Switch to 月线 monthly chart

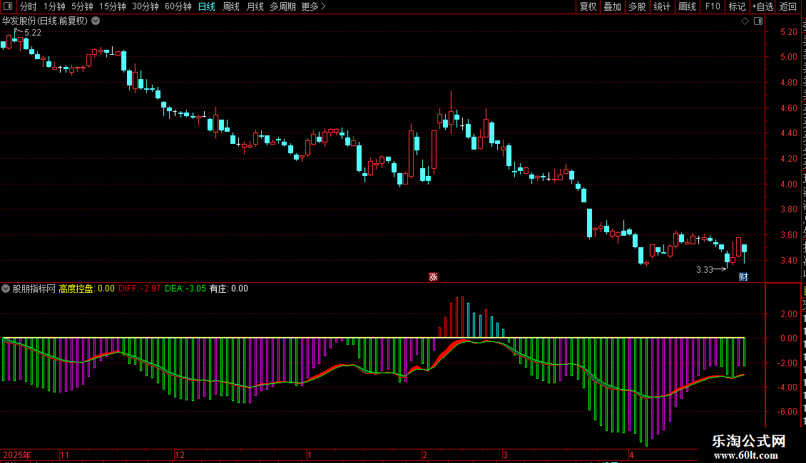coord(255,6)
